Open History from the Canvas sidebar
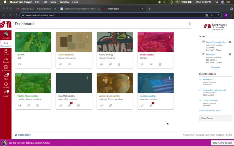 [6, 85]
